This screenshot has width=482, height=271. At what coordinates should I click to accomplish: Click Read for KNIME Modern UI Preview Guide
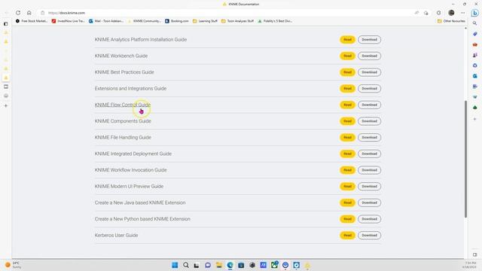click(347, 186)
